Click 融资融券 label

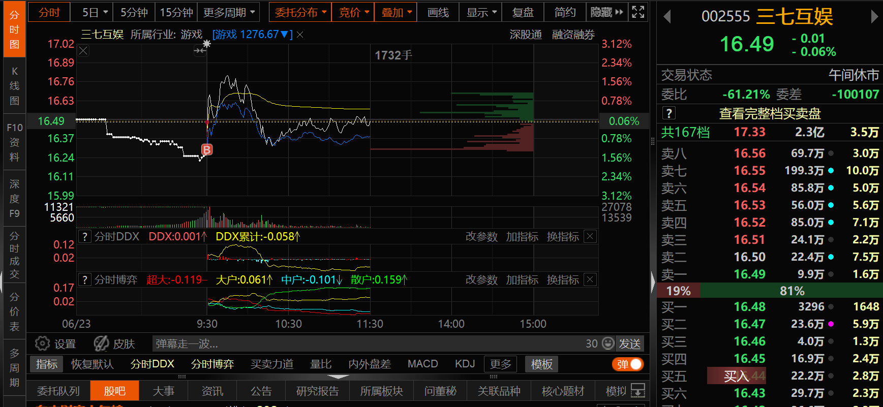[x=573, y=35]
